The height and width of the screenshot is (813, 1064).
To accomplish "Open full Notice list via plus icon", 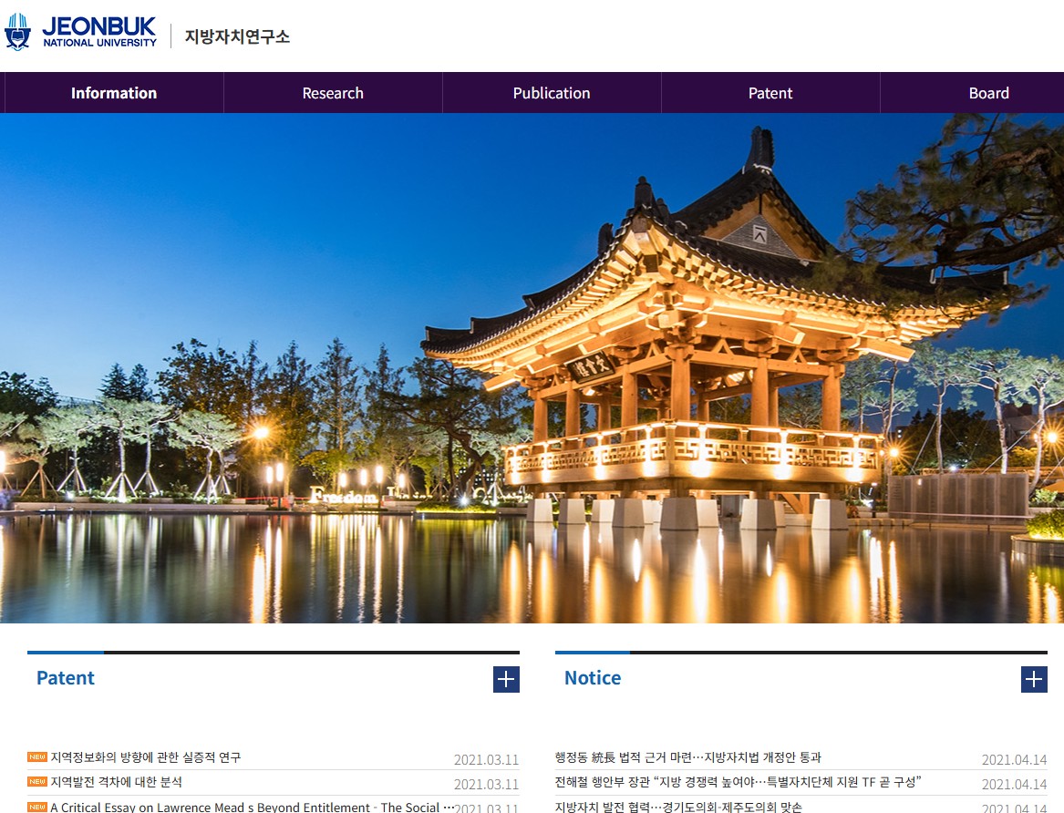I will coord(1033,679).
